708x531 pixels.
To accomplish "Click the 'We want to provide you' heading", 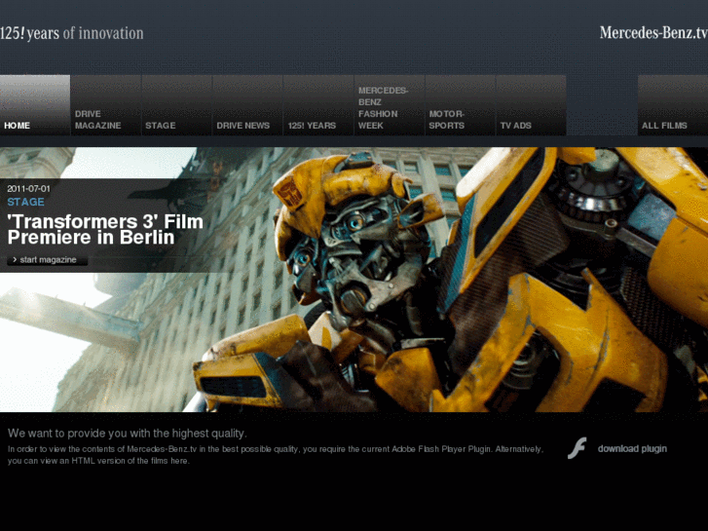I will (x=128, y=434).
